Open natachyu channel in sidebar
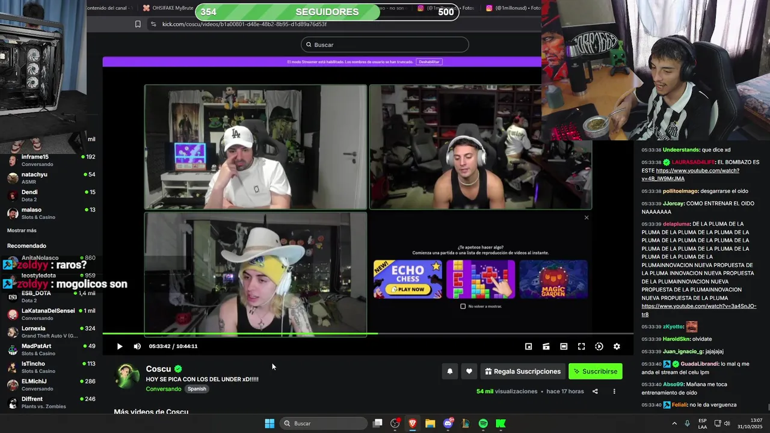Viewport: 770px width, 433px height. point(51,177)
